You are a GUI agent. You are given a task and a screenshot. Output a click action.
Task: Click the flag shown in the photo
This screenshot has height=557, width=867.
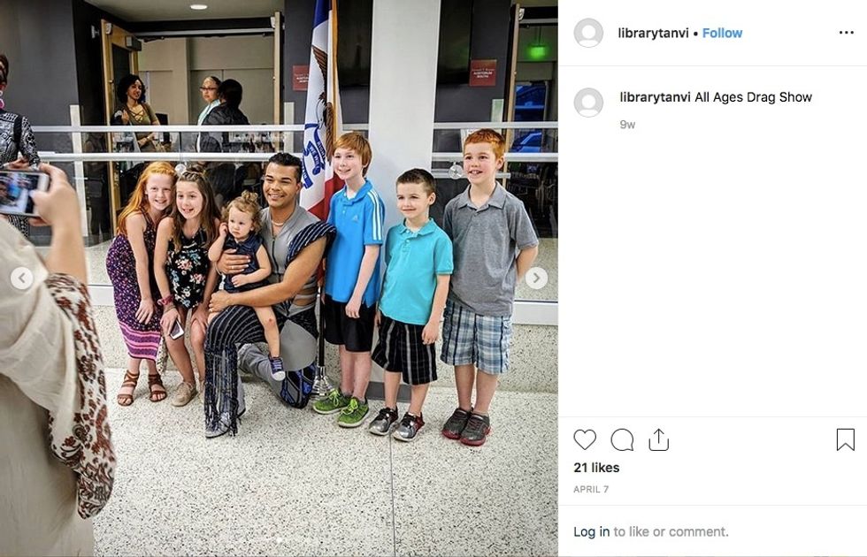[322, 111]
